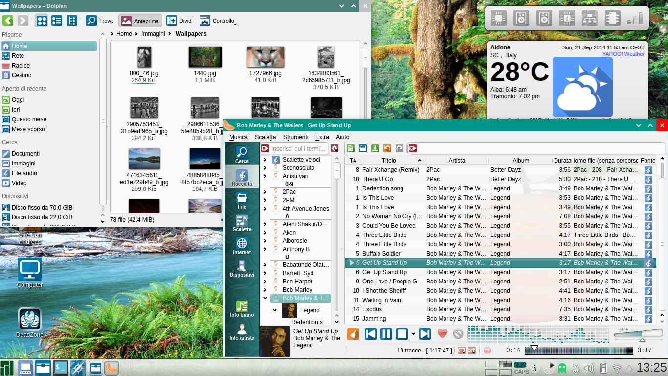Show the Info artista panel
This screenshot has height=376, width=668.
[242, 332]
